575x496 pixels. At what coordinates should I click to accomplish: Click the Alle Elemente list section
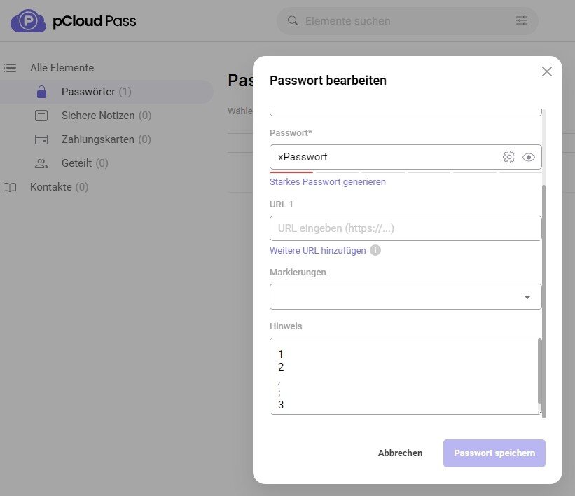click(62, 68)
